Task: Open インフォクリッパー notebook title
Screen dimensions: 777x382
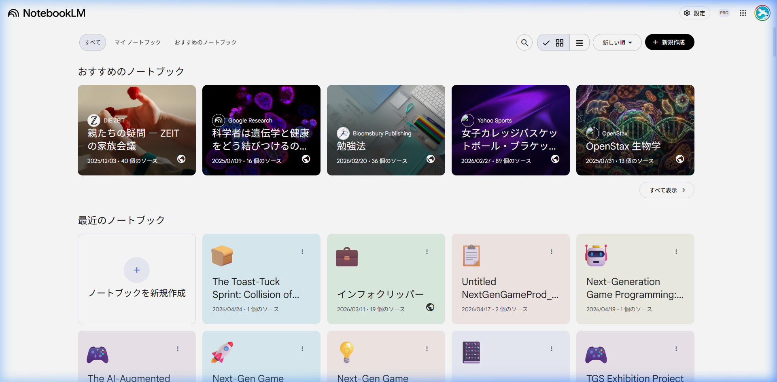Action: 380,294
